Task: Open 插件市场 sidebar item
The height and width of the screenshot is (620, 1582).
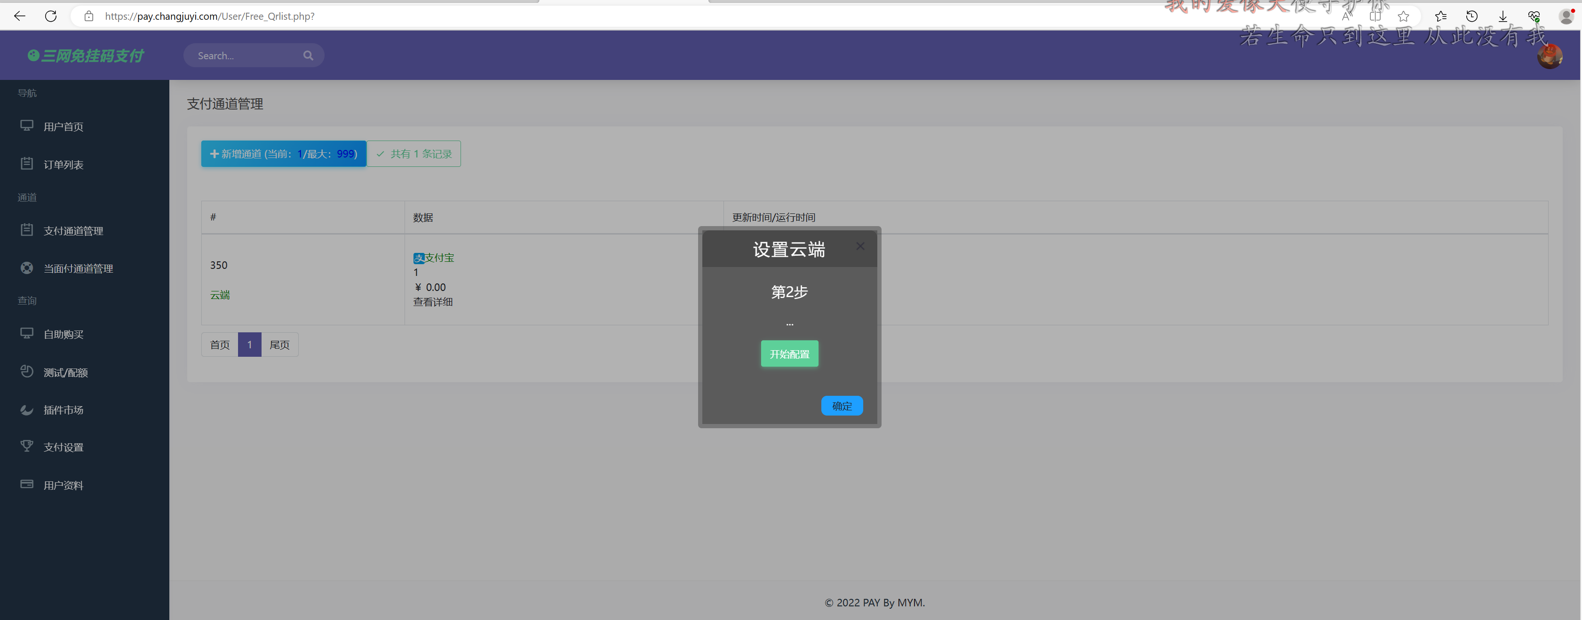Action: [x=63, y=410]
